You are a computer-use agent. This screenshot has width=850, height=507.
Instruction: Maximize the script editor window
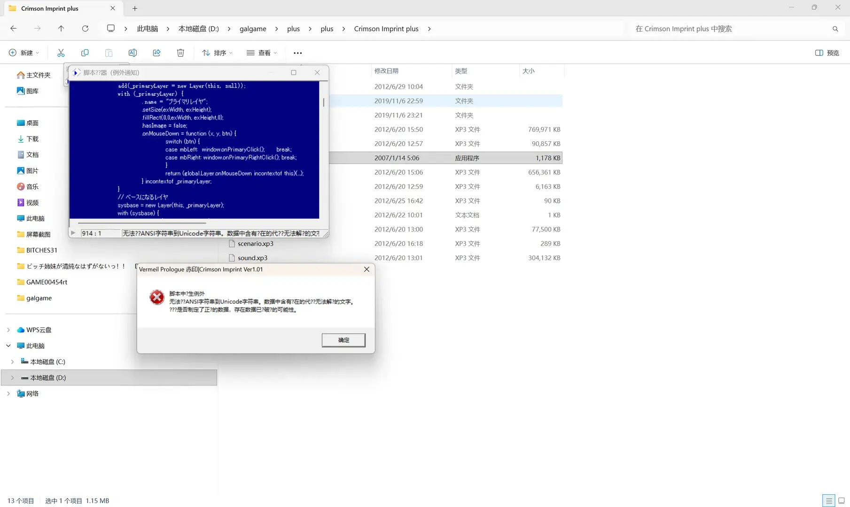click(x=294, y=72)
